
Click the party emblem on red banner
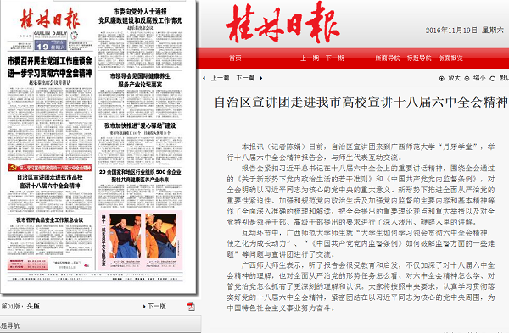click(x=13, y=168)
